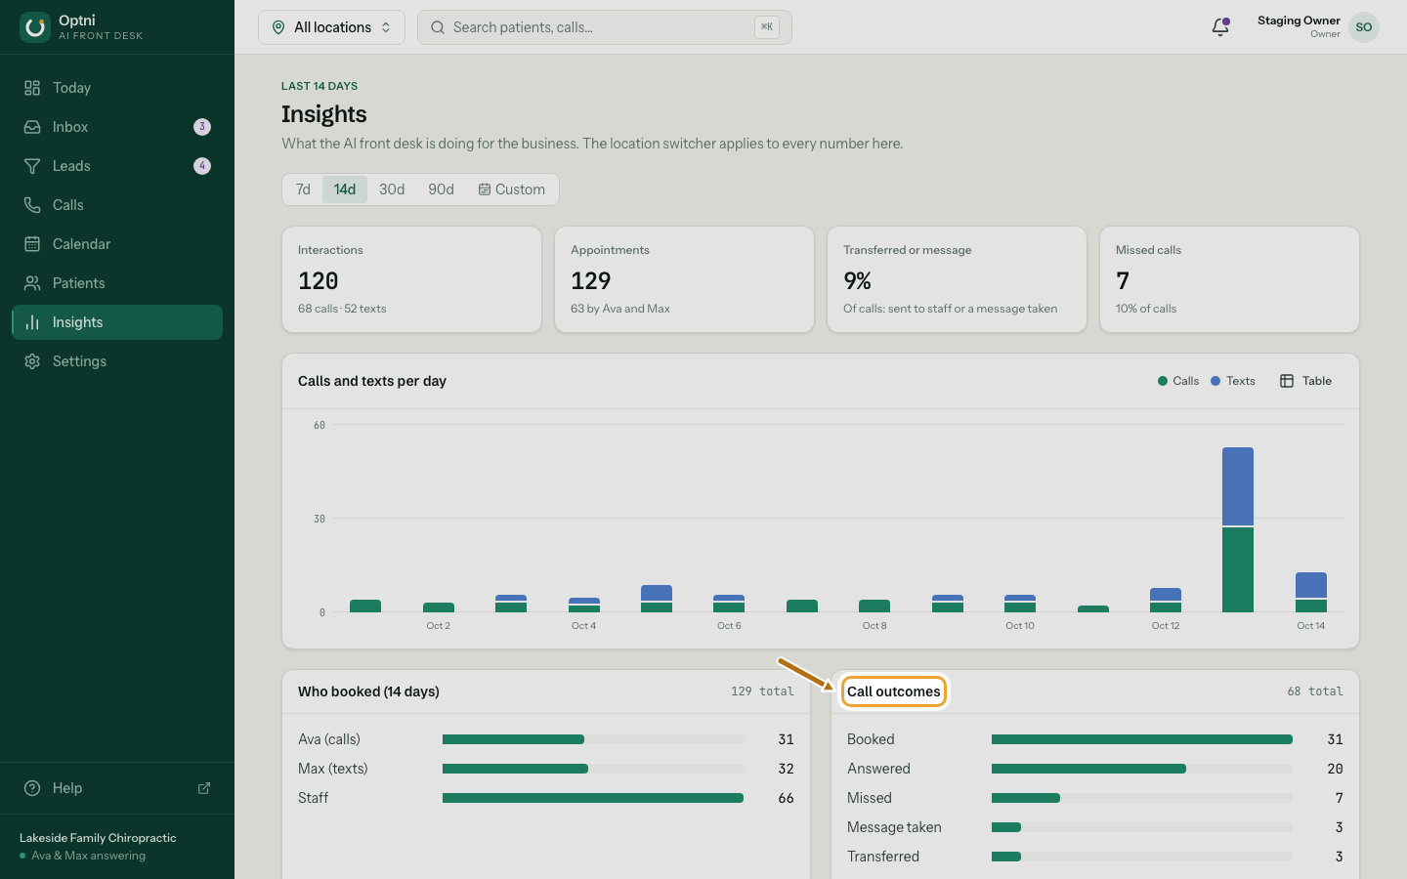Select the 14d range
This screenshot has width=1407, height=879.
click(345, 189)
